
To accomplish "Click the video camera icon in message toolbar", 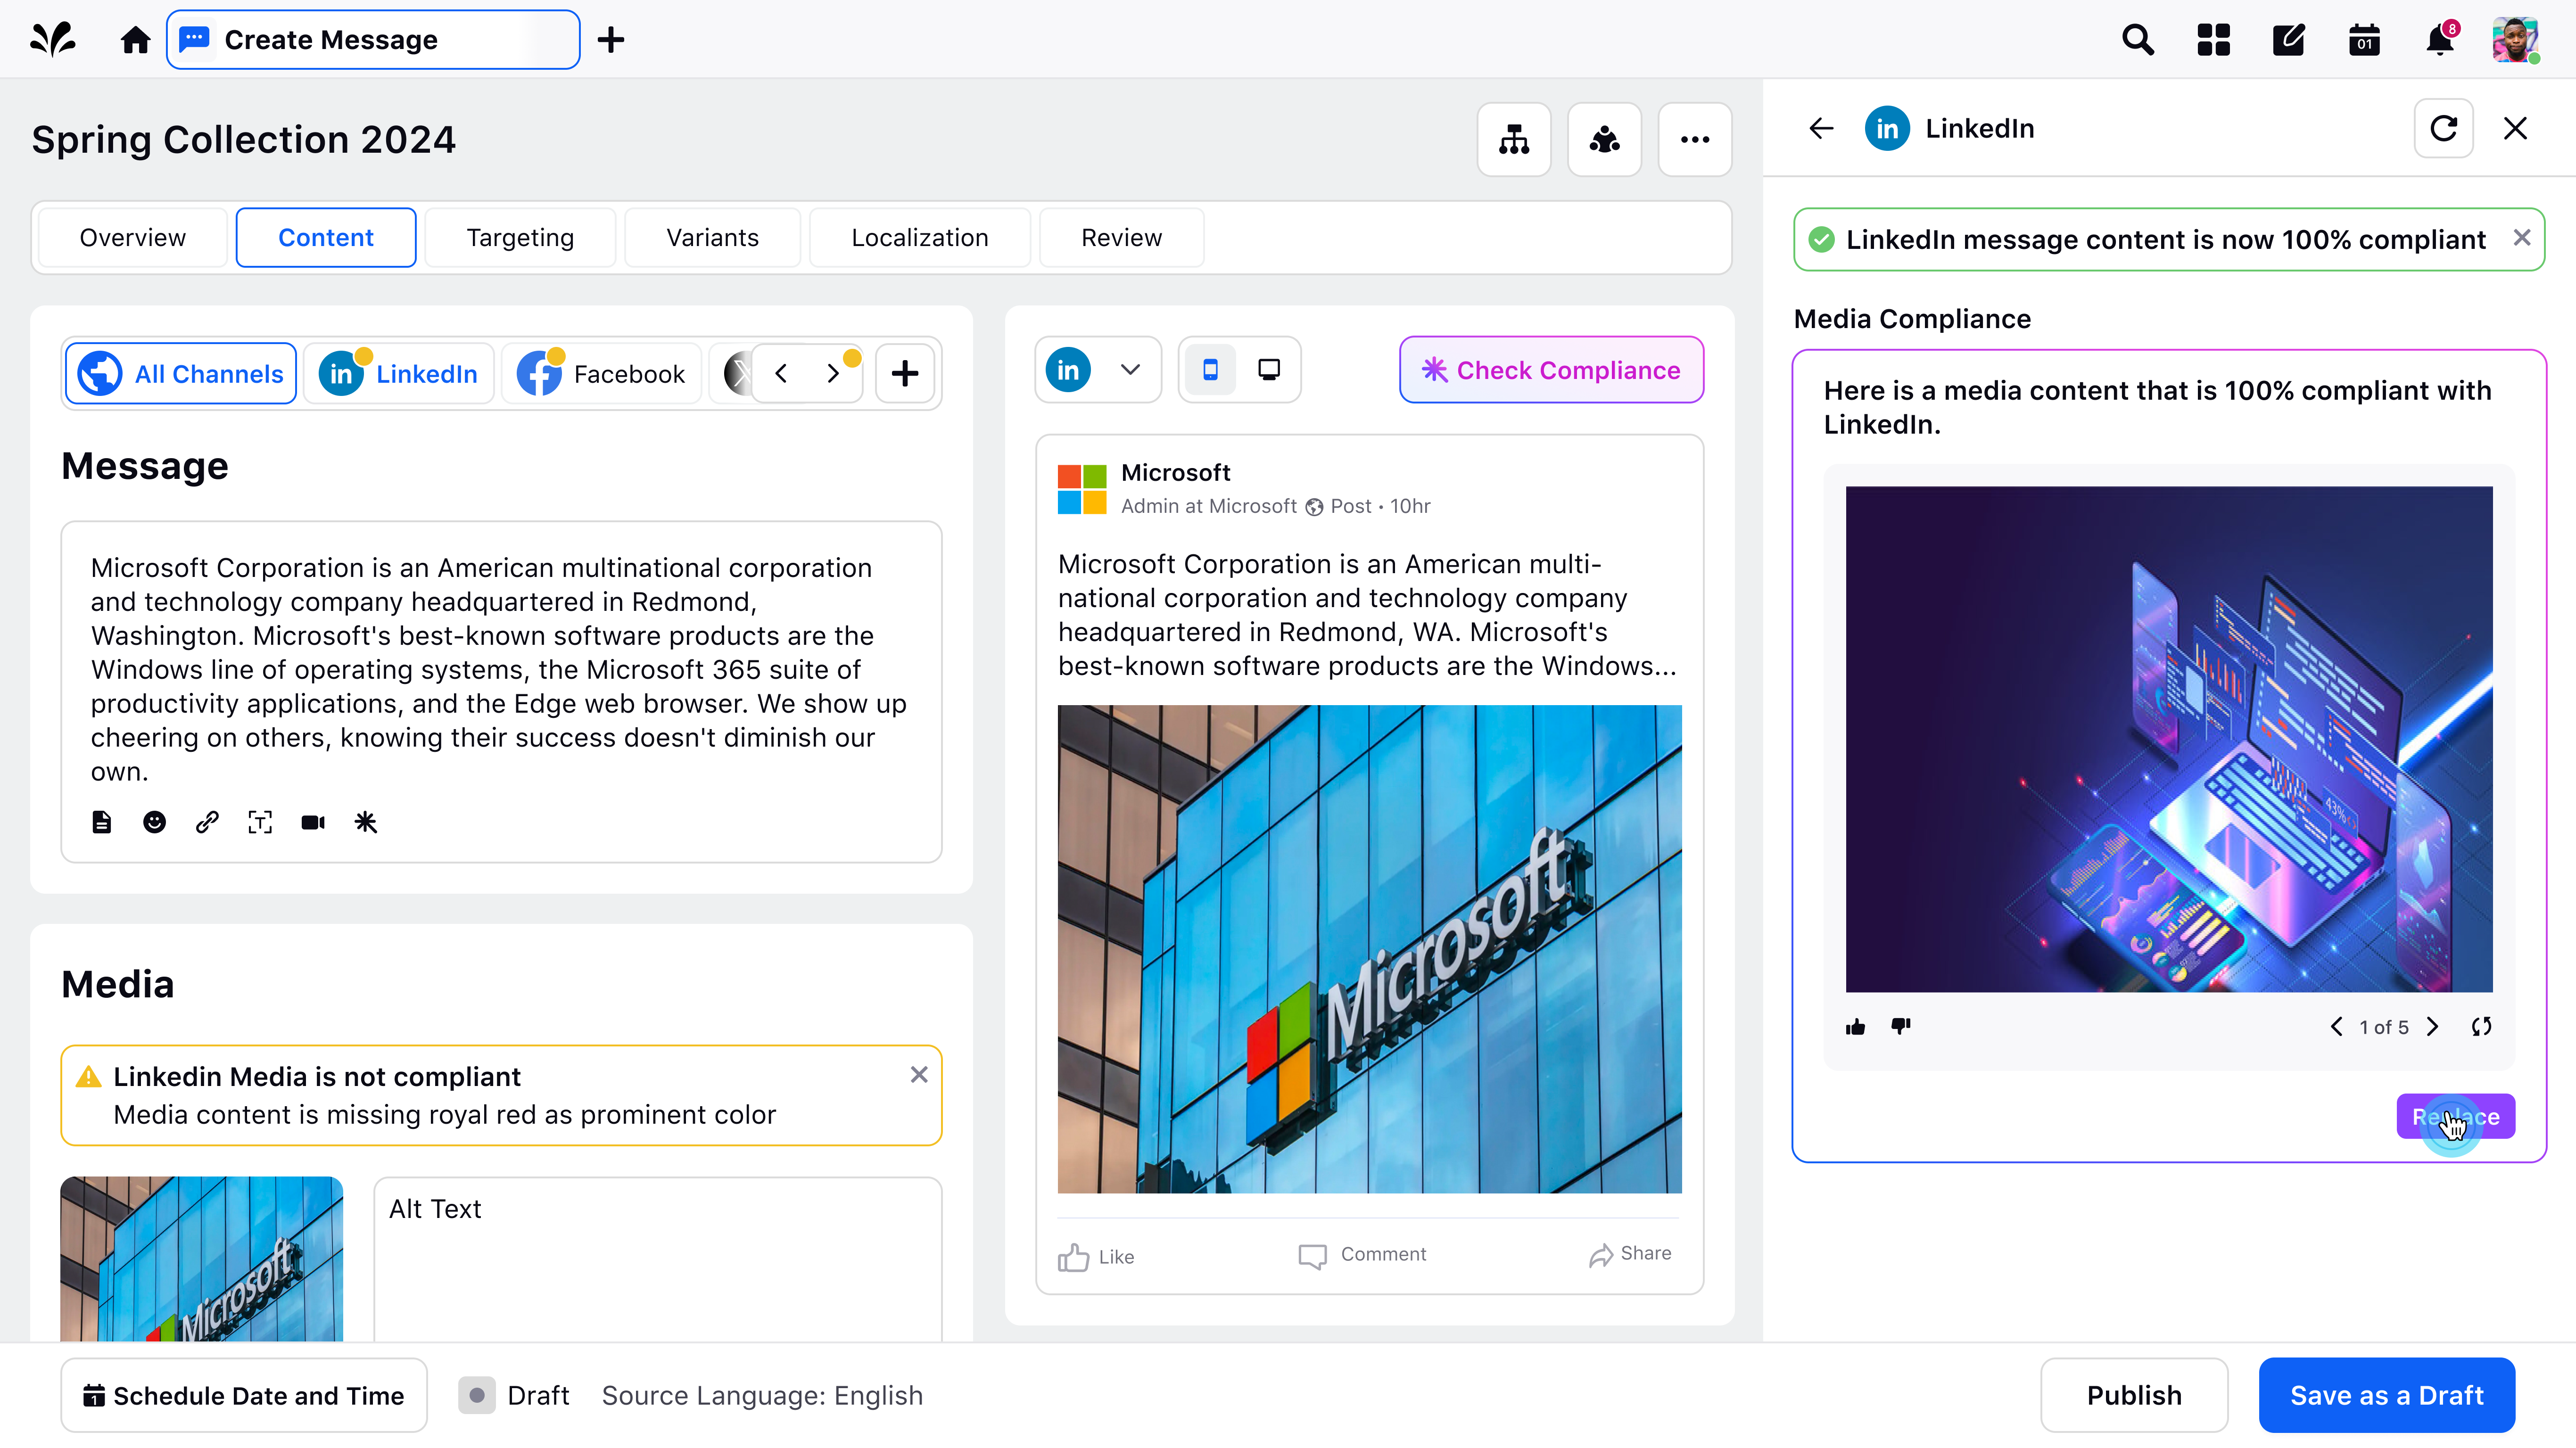I will click(313, 822).
